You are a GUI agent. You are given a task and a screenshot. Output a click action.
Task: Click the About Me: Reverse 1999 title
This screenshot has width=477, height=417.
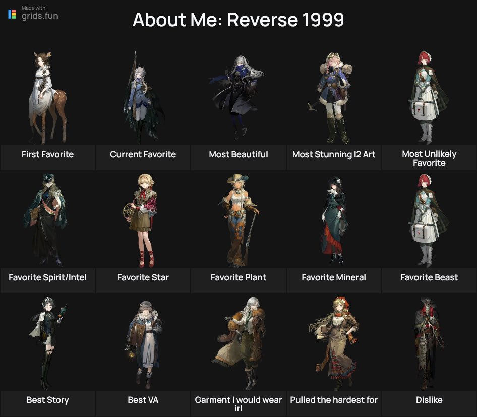(238, 20)
